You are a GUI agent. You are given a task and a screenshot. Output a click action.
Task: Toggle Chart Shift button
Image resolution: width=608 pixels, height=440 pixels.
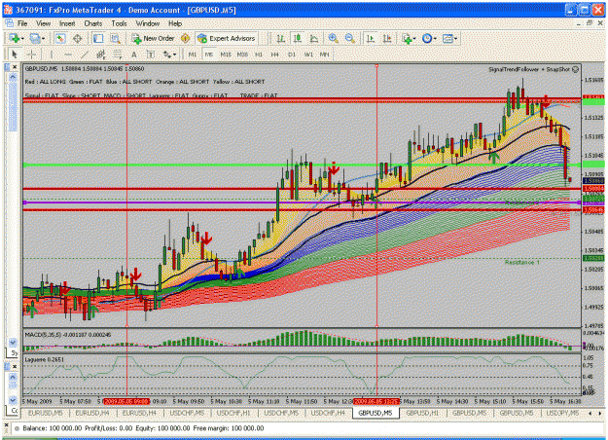pyautogui.click(x=387, y=38)
